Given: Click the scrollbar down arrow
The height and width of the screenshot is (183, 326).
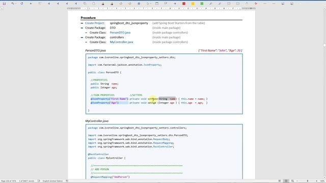Looking at the screenshot, I should tap(324, 177).
